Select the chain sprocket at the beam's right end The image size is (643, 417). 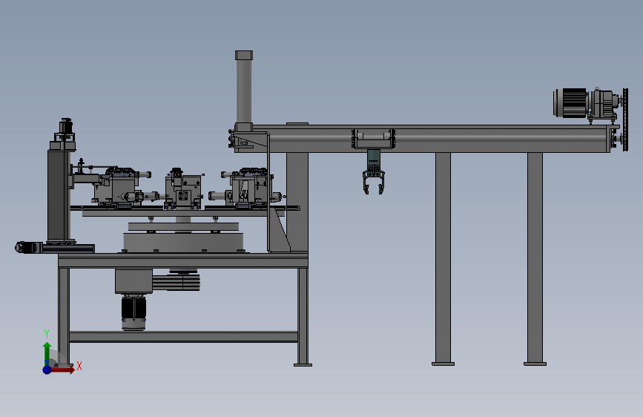pyautogui.click(x=625, y=119)
